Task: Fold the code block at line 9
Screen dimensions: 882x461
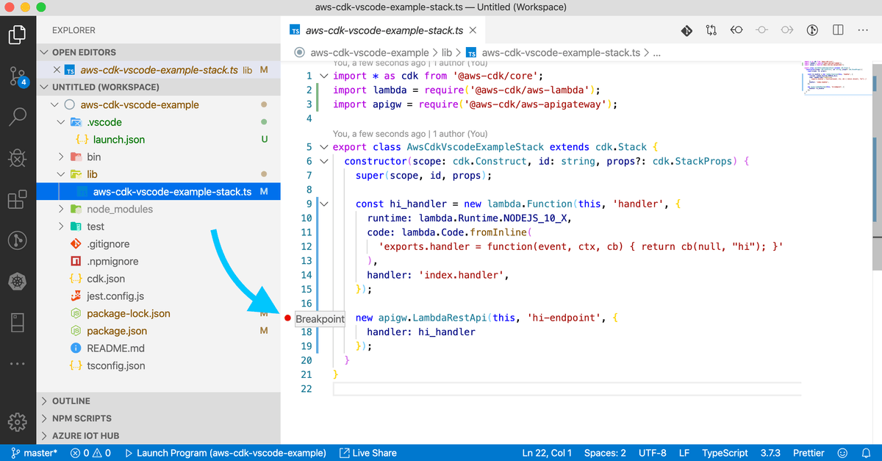Action: pyautogui.click(x=323, y=204)
